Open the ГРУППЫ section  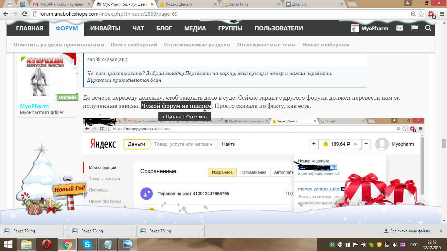pyautogui.click(x=230, y=28)
